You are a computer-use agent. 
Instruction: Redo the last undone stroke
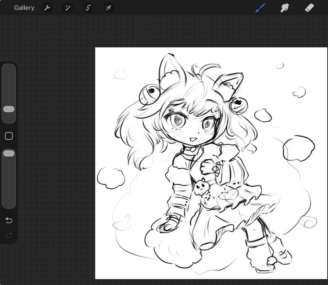9,235
